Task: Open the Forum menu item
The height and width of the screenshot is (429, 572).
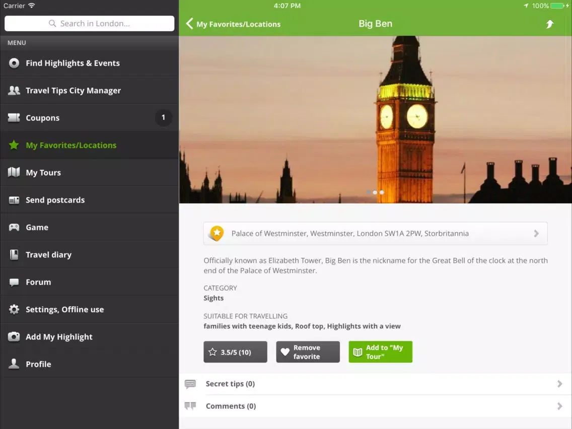Action: point(90,282)
